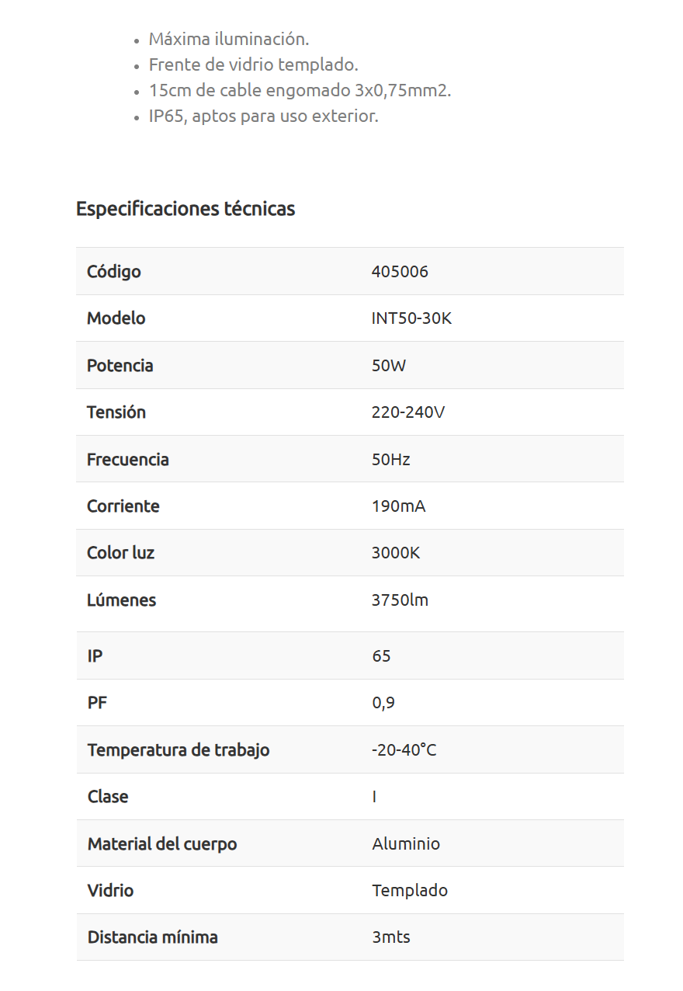Click the 'Especificaciones técnicas' heading

pyautogui.click(x=185, y=209)
